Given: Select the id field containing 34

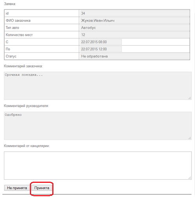Looking at the screenshot, I should point(135,13).
